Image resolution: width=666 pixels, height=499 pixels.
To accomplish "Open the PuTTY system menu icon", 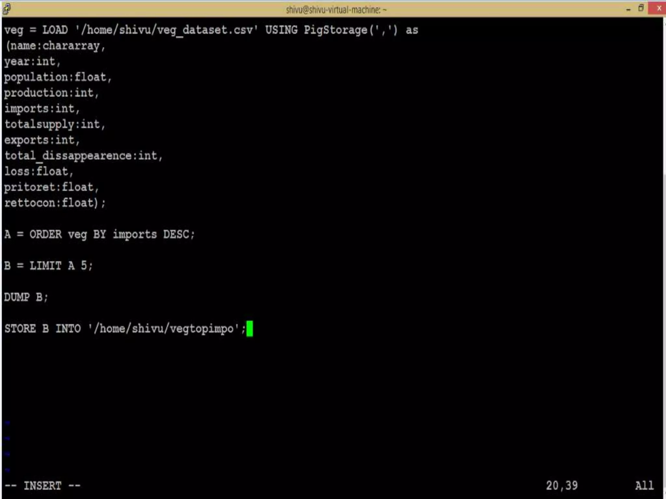I will (7, 9).
